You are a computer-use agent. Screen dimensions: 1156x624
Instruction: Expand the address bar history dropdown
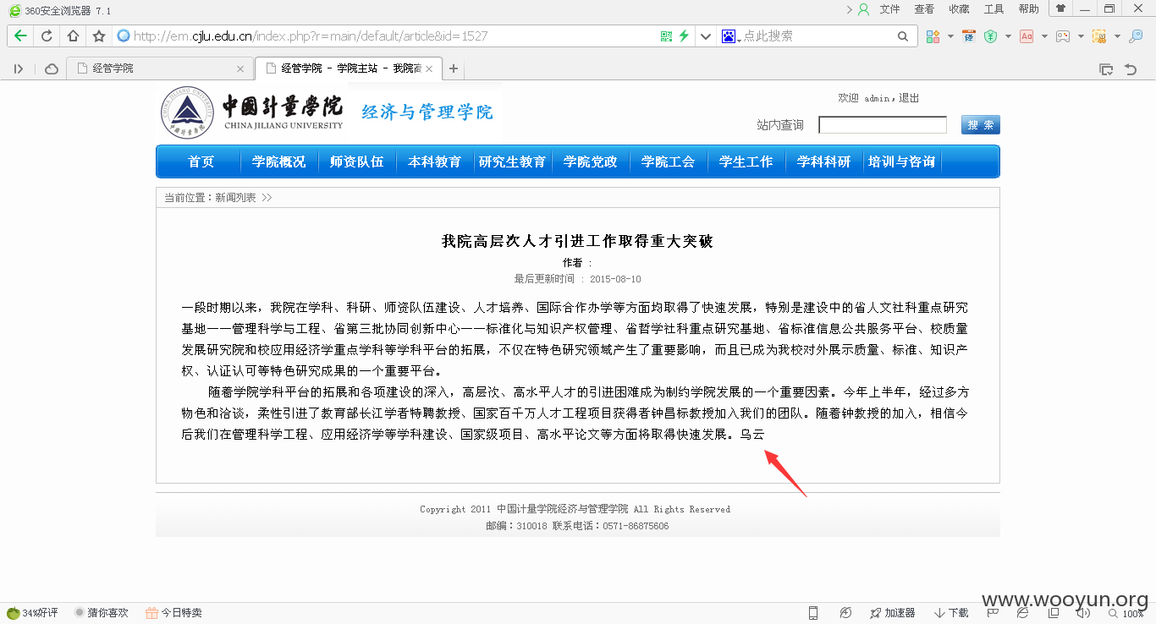(706, 36)
